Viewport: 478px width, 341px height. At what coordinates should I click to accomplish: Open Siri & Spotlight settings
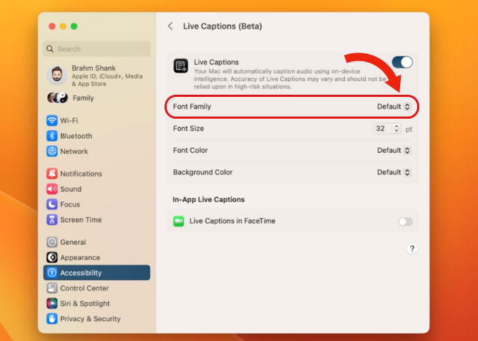97,303
